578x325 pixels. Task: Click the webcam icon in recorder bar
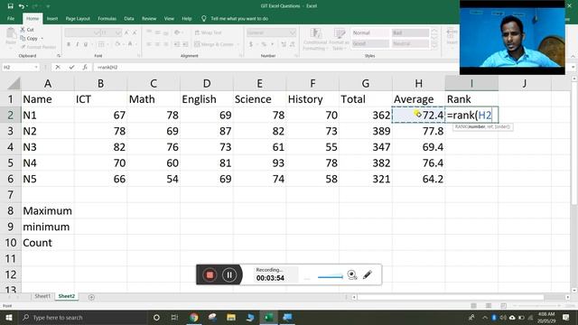352,274
